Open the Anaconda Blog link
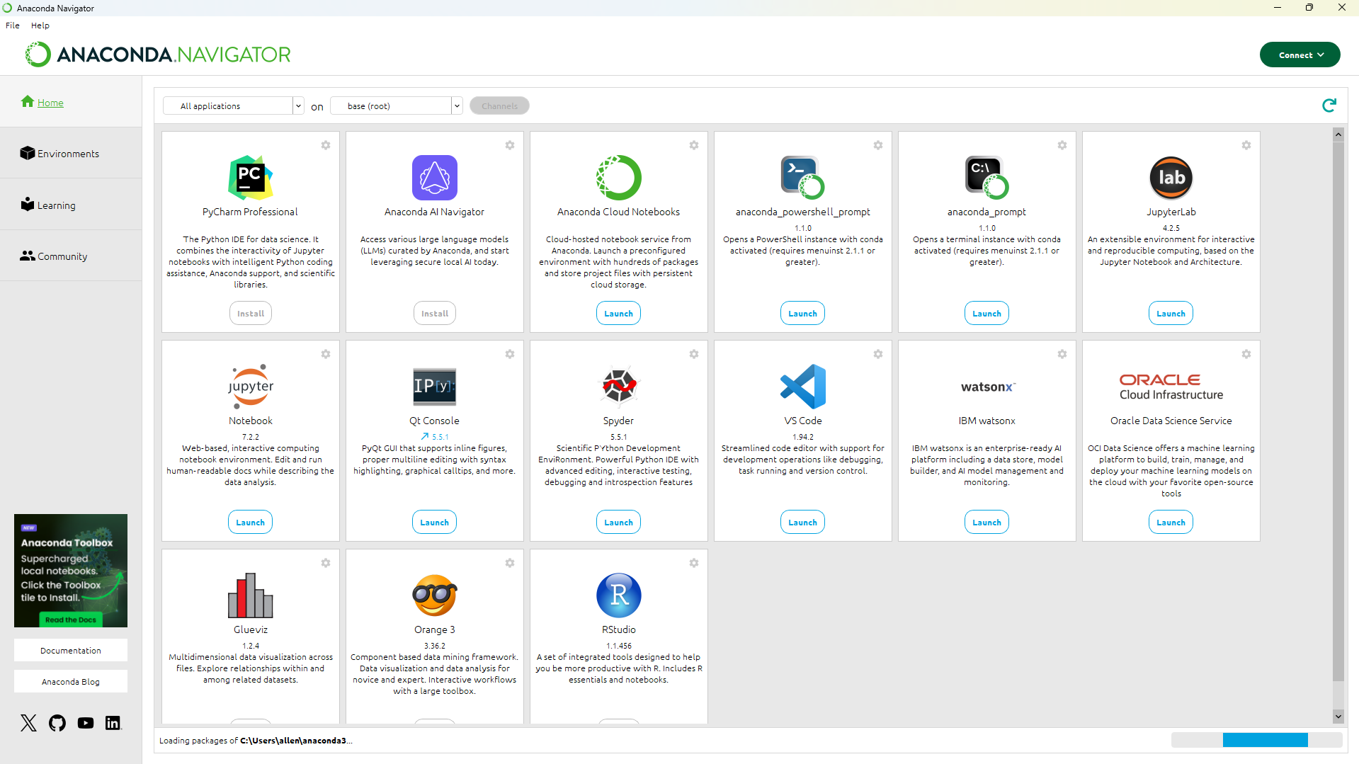Image resolution: width=1359 pixels, height=764 pixels. coord(71,681)
